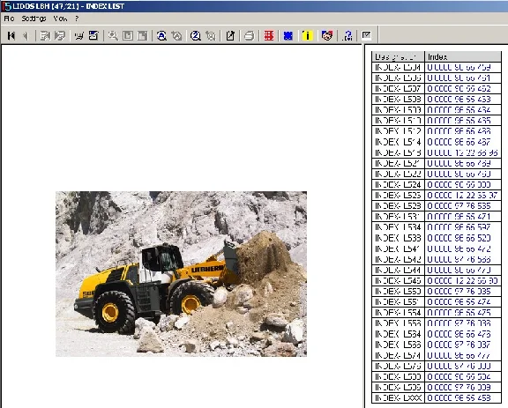Click the Designation column header

click(x=398, y=56)
